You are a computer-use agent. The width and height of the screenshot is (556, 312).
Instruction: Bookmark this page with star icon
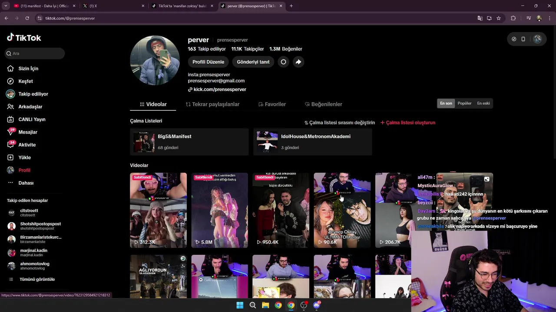pos(499,18)
